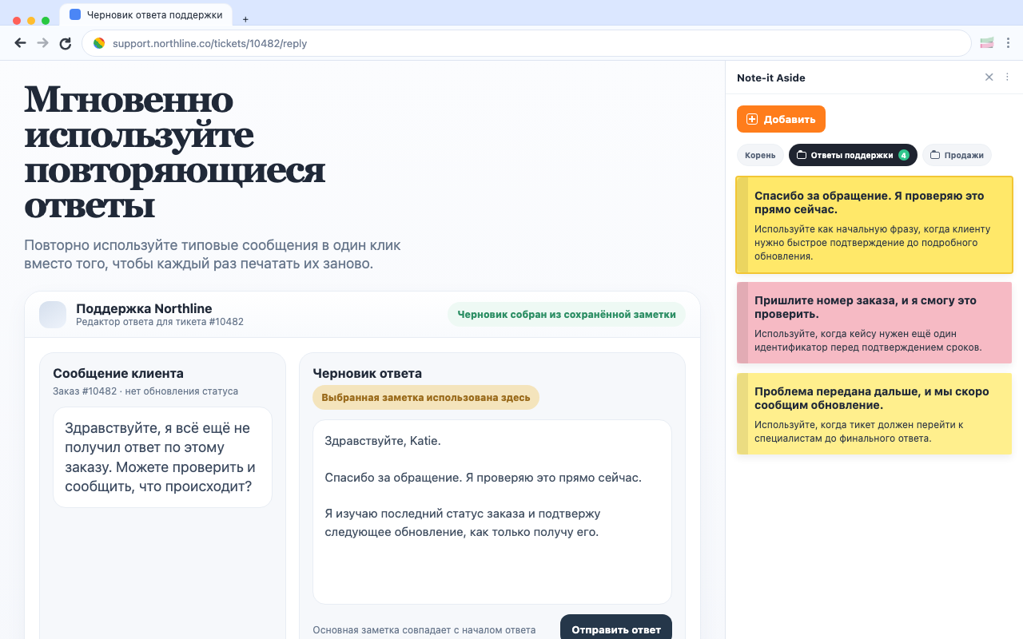Click the folder icon on the Ответы поддержки chip
The image size is (1023, 639).
802,155
